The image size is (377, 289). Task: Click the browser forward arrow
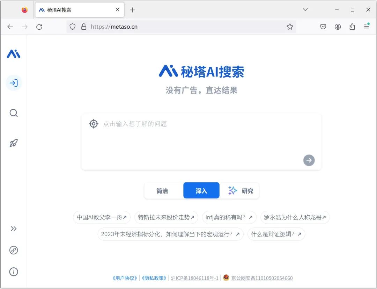[x=25, y=27]
